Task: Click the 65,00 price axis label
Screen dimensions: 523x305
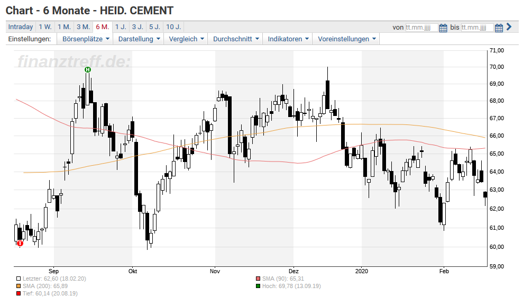Action: pos(497,154)
